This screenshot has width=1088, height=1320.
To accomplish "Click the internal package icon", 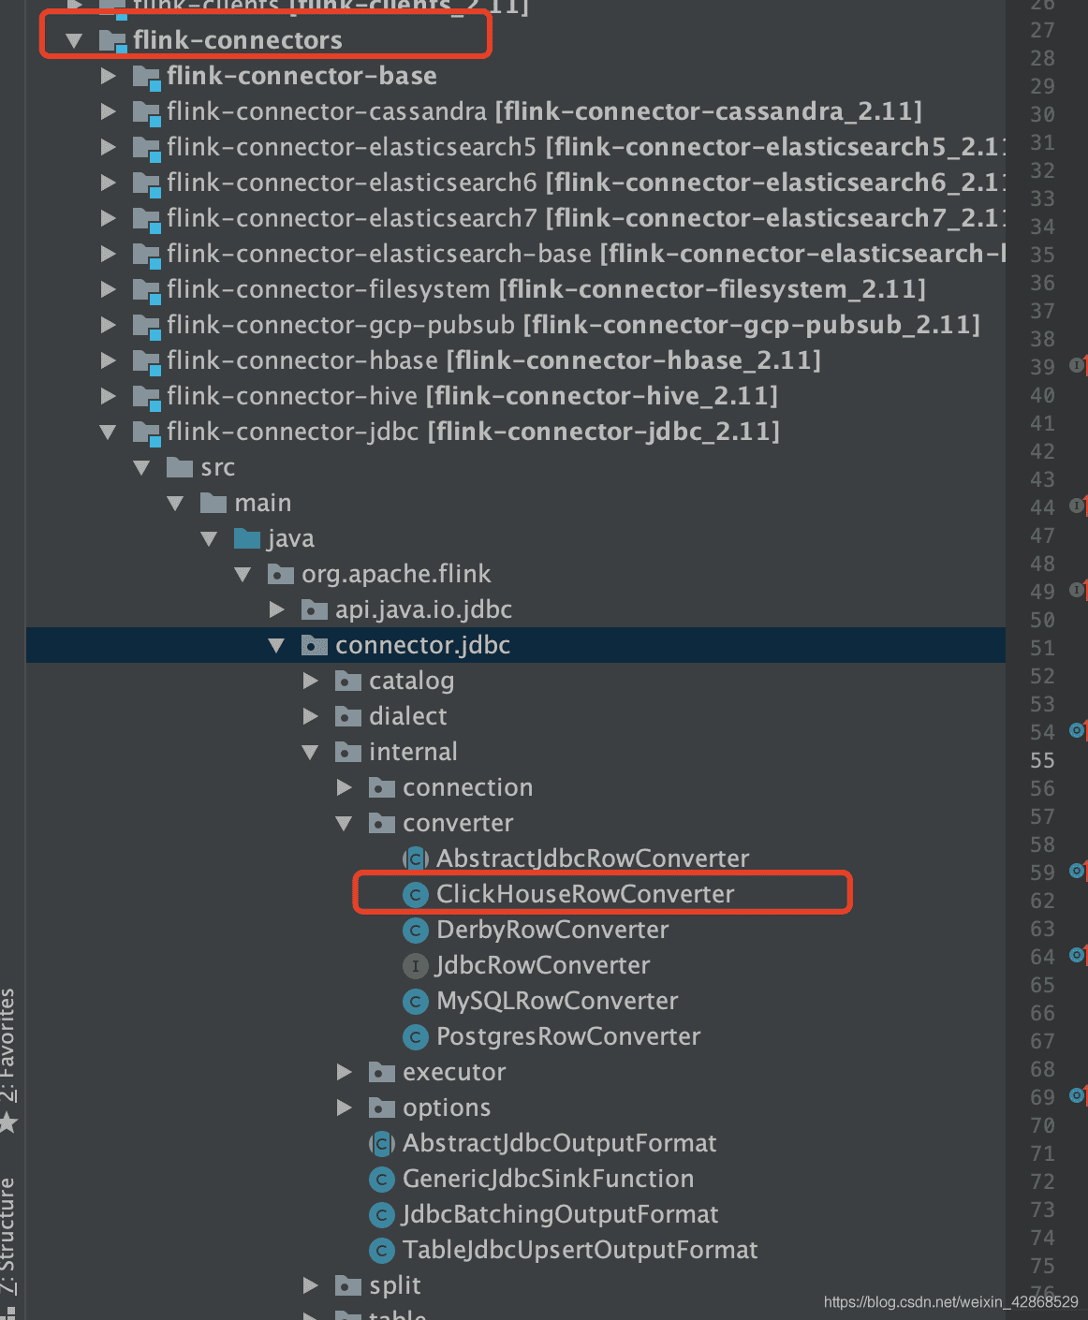I will click(x=348, y=751).
